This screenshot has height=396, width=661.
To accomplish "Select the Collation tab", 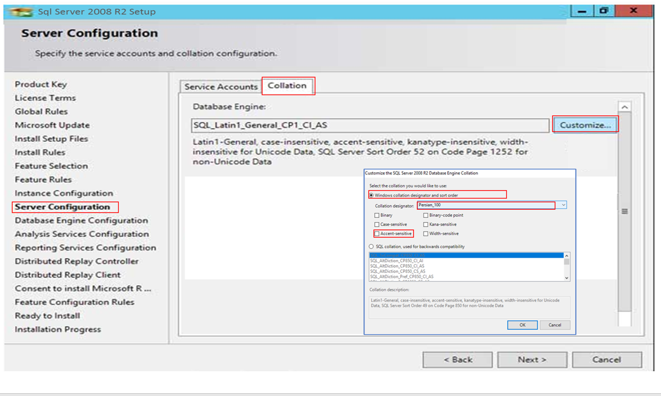I will pyautogui.click(x=287, y=85).
